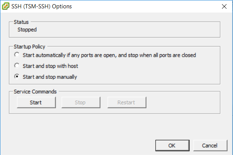The width and height of the screenshot is (233, 155).
Task: Click the SSH (TSM-SSH) Options title text
Action: (42, 6)
